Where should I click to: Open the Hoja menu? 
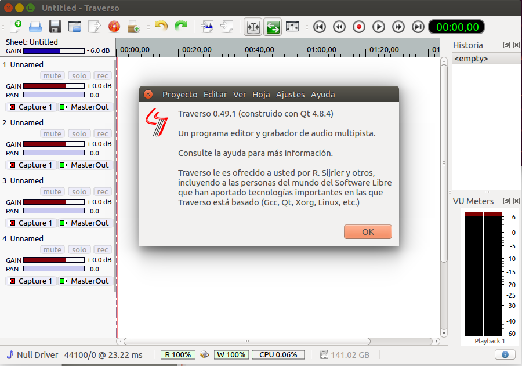point(261,95)
